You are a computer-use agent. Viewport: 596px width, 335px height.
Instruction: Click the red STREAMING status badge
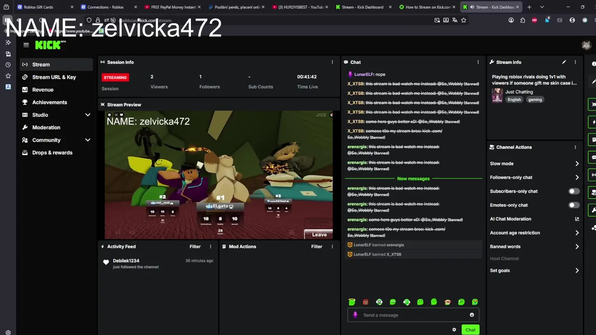[x=115, y=78]
